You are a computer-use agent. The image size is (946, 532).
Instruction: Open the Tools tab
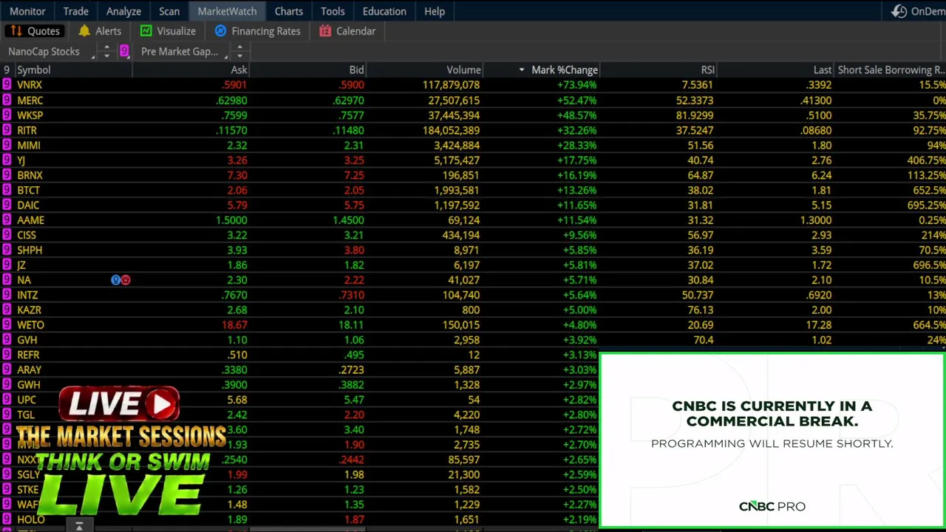click(x=333, y=11)
